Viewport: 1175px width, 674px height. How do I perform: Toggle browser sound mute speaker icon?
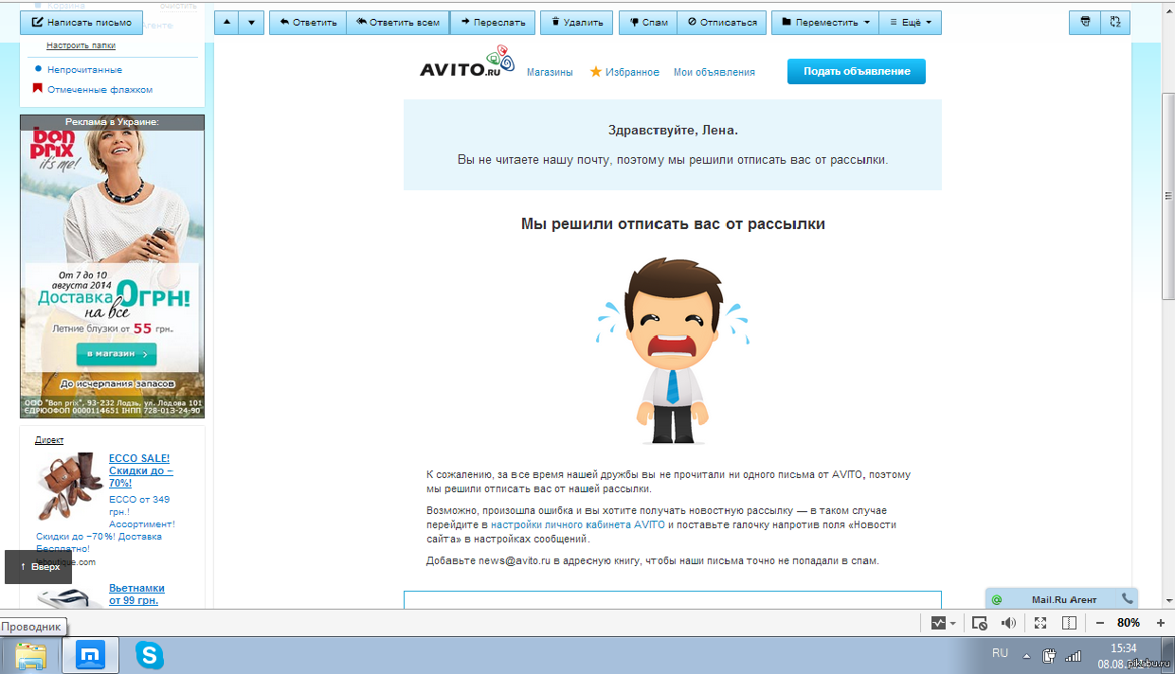tap(1008, 623)
